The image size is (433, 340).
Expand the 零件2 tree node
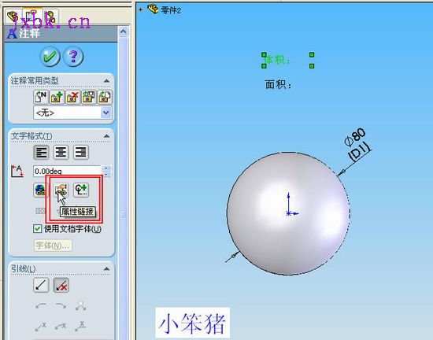141,9
